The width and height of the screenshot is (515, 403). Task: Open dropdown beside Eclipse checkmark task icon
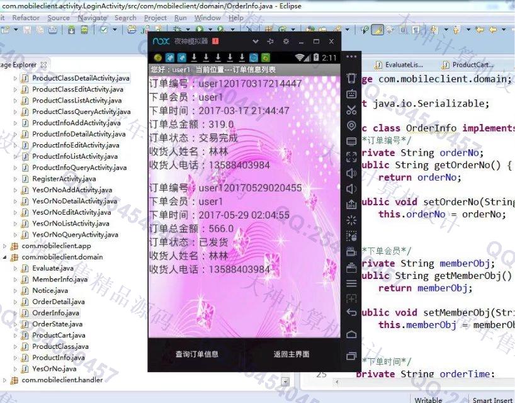pyautogui.click(x=115, y=30)
